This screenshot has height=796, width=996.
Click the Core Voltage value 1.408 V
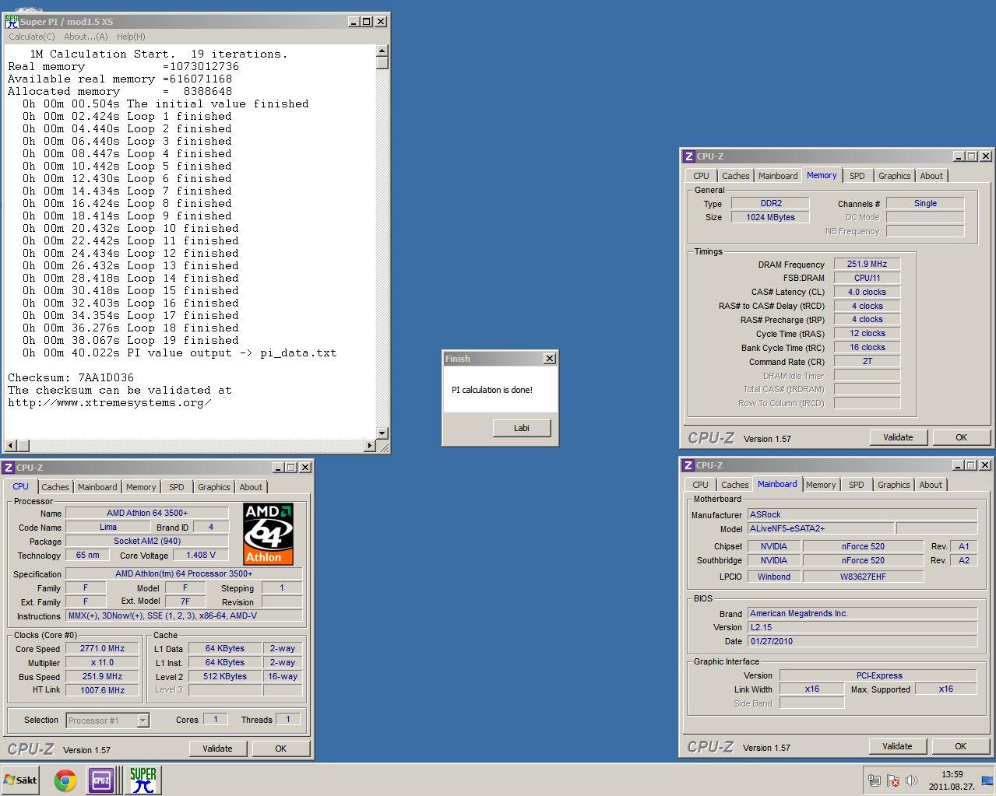tap(201, 555)
